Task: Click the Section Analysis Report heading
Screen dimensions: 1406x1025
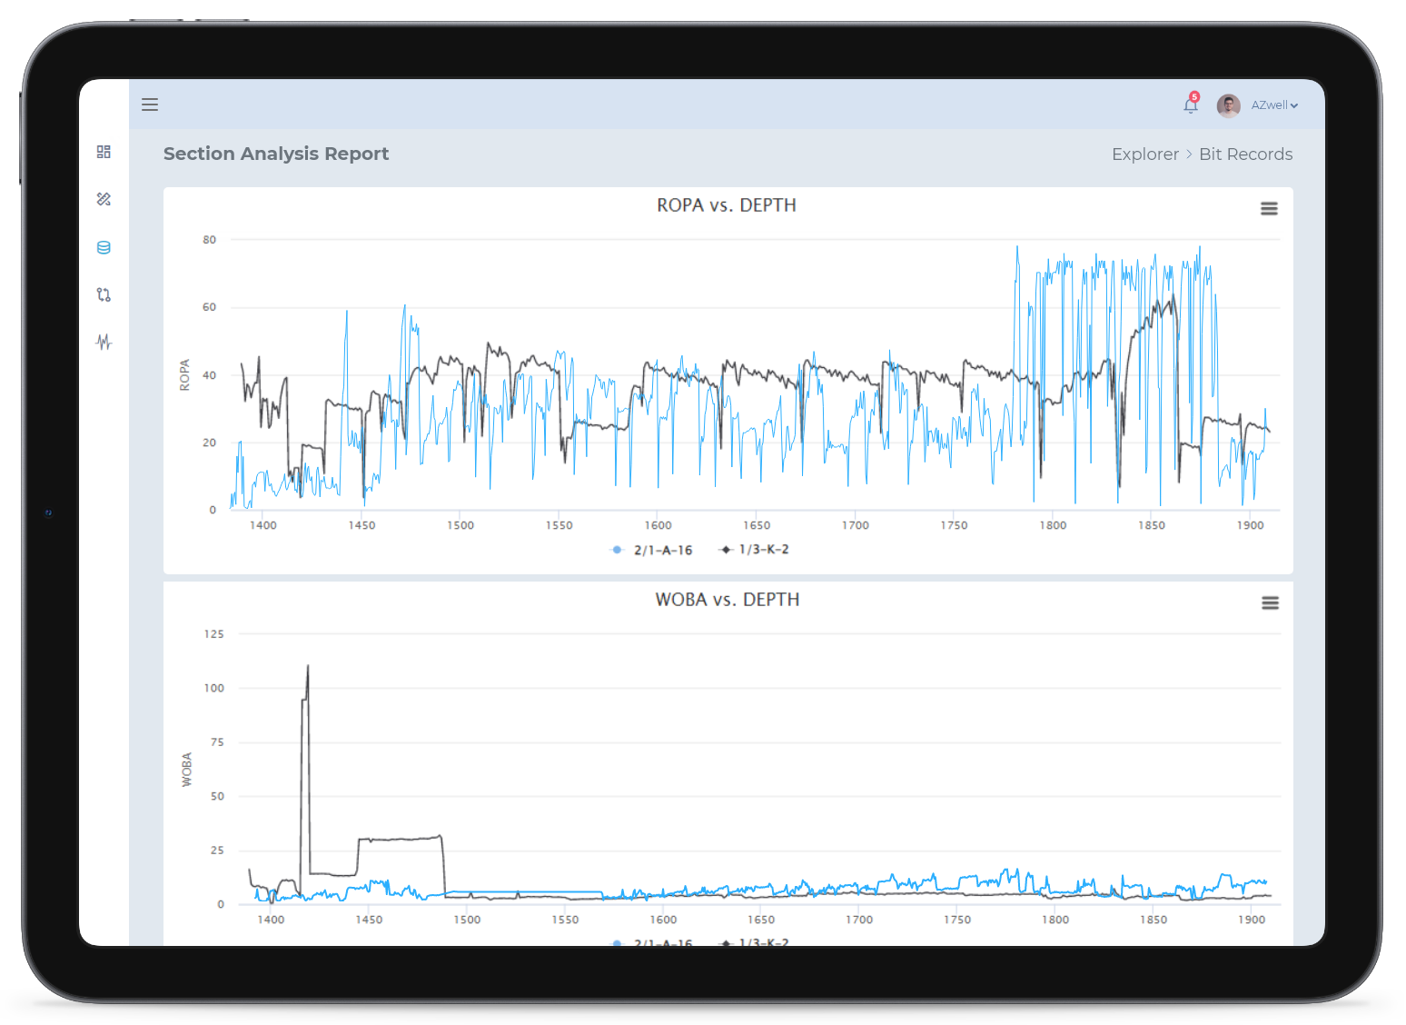Action: (x=276, y=154)
